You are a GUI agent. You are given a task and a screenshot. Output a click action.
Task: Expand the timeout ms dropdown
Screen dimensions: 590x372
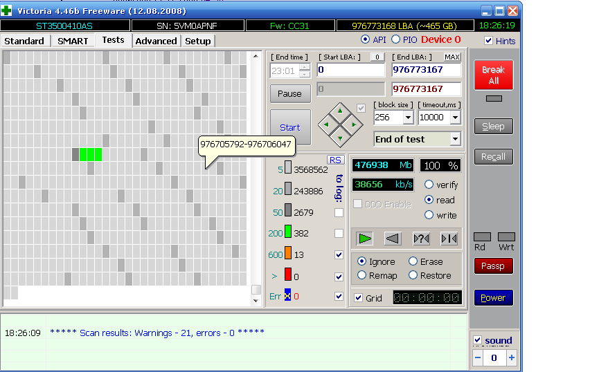pos(454,118)
